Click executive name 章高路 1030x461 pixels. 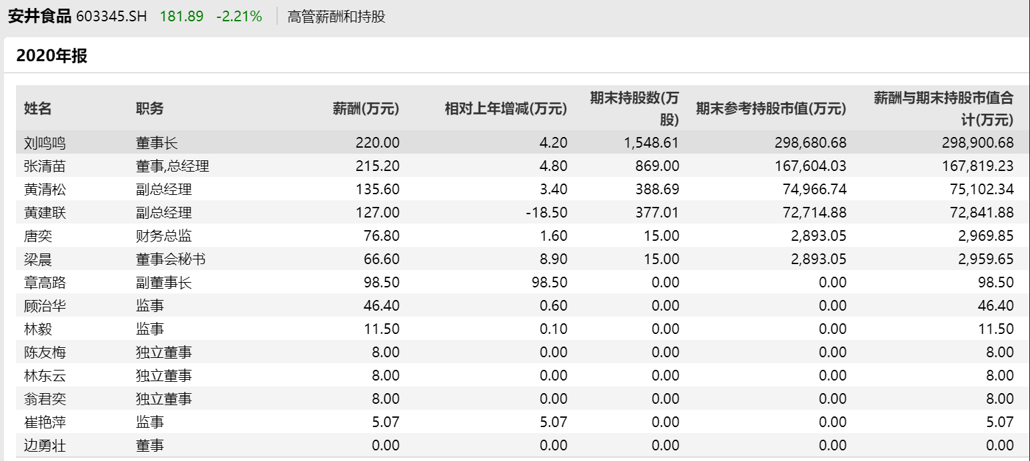tap(45, 282)
